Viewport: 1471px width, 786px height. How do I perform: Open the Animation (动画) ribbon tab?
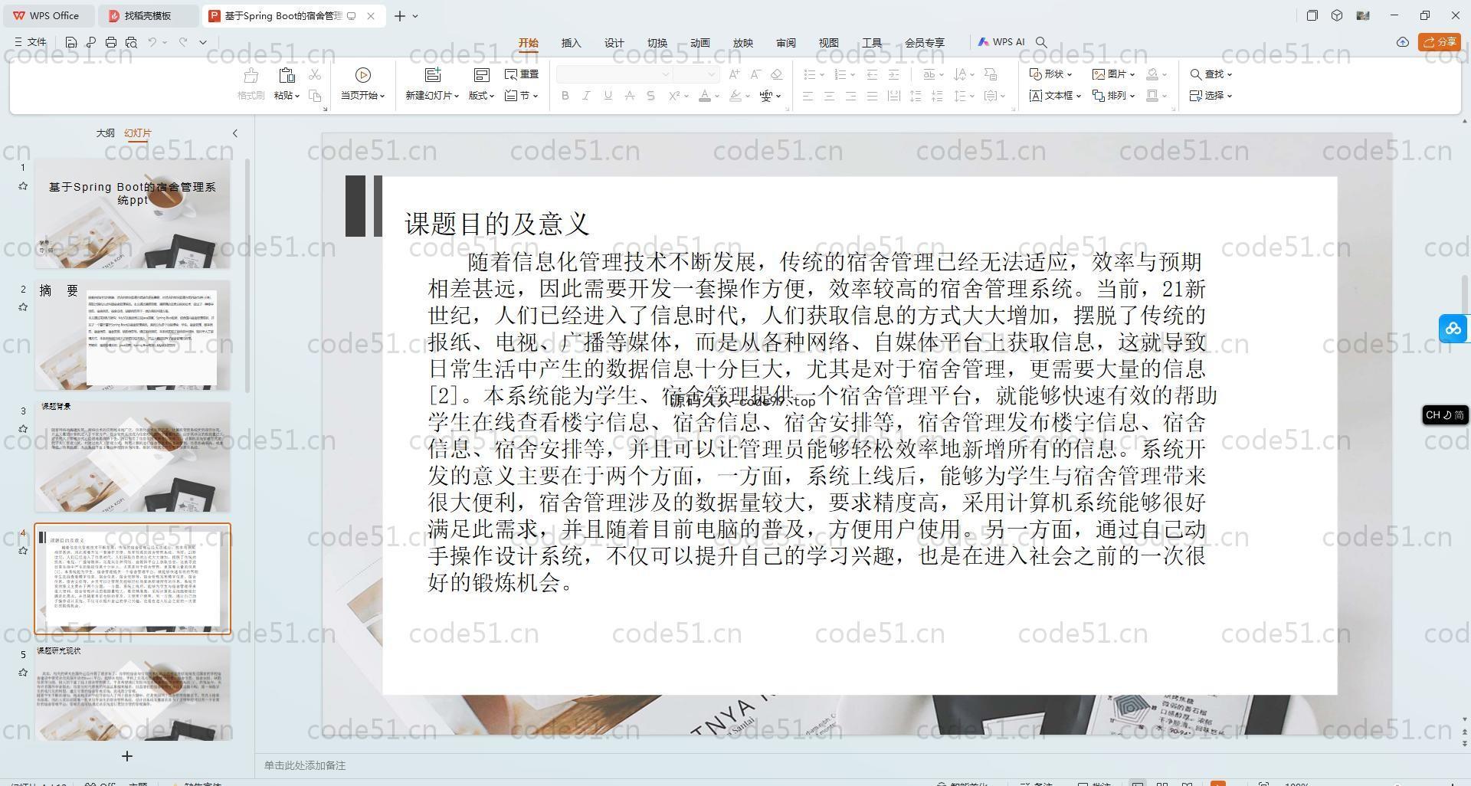pos(700,43)
